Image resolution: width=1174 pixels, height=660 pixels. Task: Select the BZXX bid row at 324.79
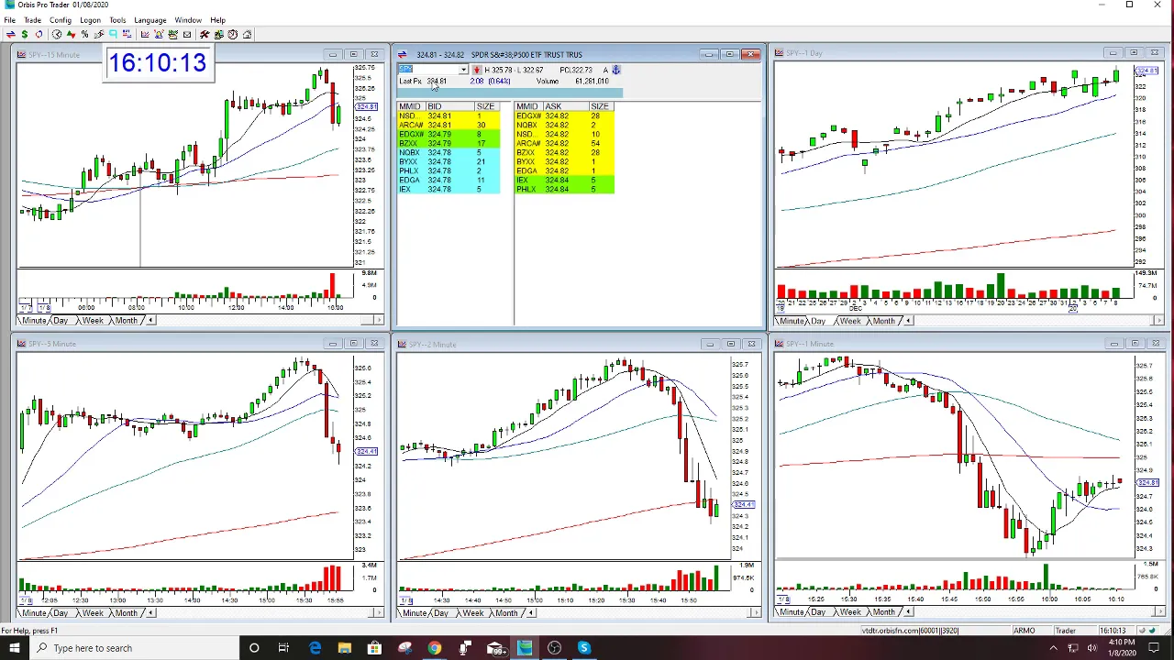pyautogui.click(x=449, y=144)
